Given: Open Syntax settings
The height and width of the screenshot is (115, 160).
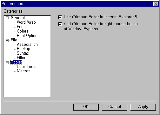Looking at the screenshot, I should 23,53.
